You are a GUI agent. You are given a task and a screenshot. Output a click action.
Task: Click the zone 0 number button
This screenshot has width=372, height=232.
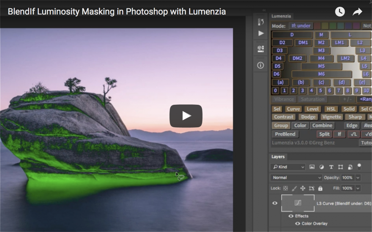[275, 90]
